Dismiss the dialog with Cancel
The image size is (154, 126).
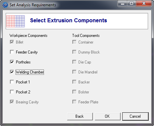click(135, 116)
